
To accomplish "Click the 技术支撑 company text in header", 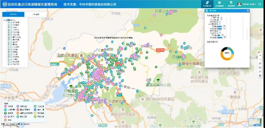I will 90,4.
